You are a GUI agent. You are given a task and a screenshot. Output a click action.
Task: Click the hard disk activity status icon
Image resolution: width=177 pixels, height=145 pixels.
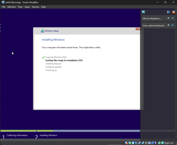click(x=127, y=143)
